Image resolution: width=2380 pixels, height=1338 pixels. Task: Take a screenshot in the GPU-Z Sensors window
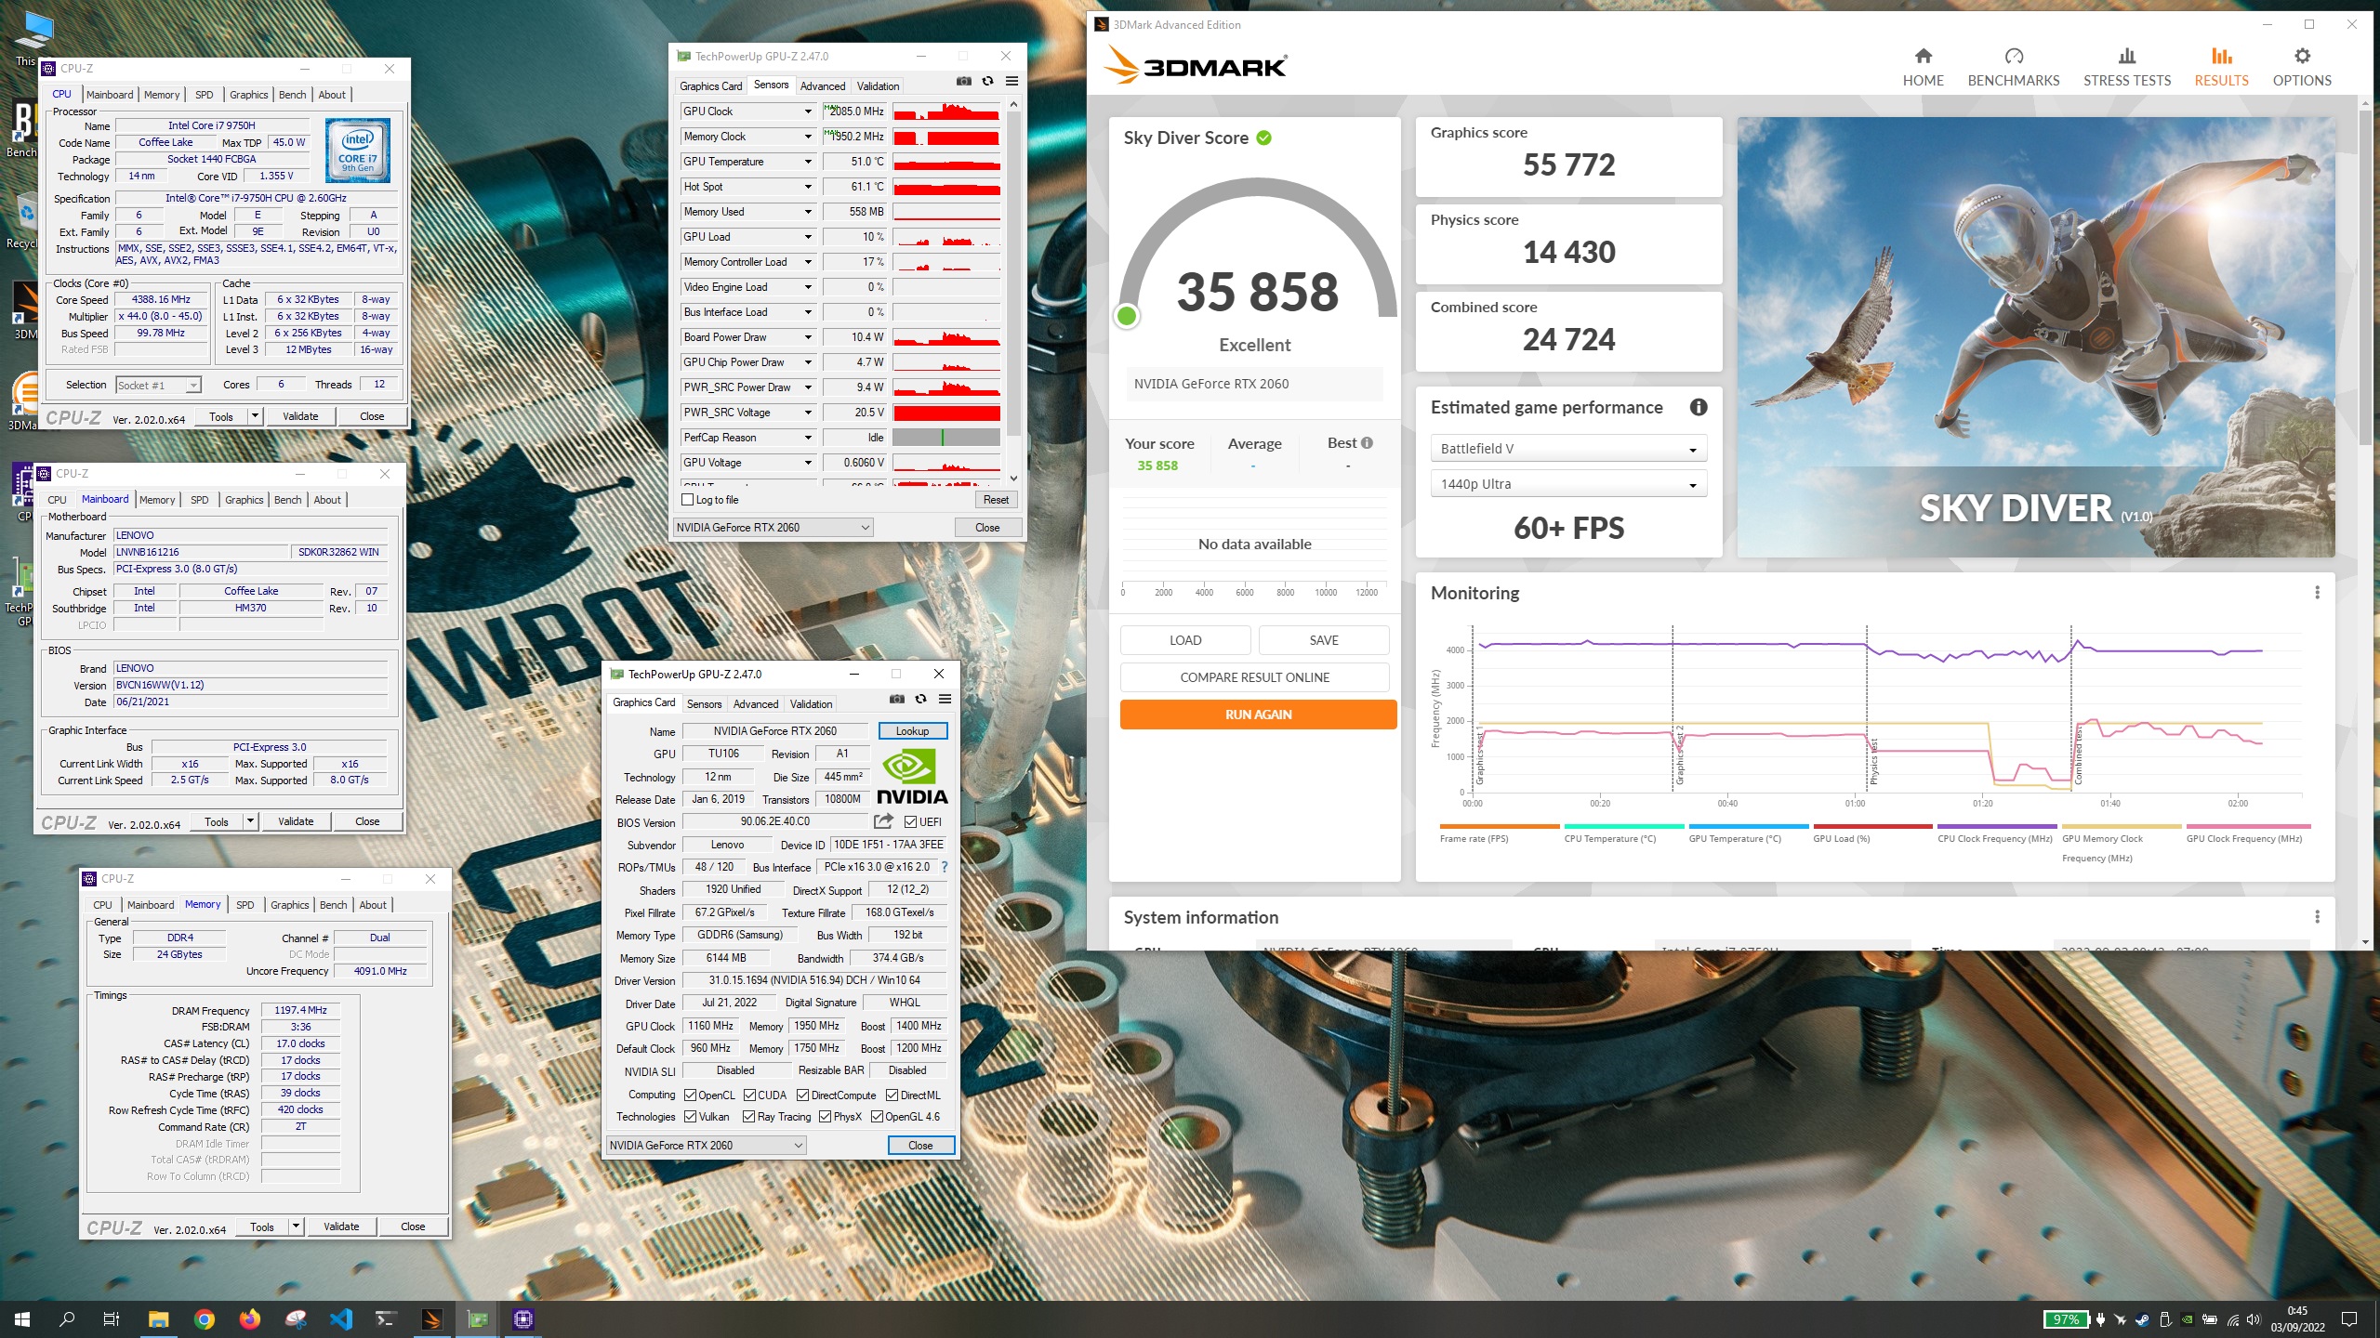[x=964, y=82]
